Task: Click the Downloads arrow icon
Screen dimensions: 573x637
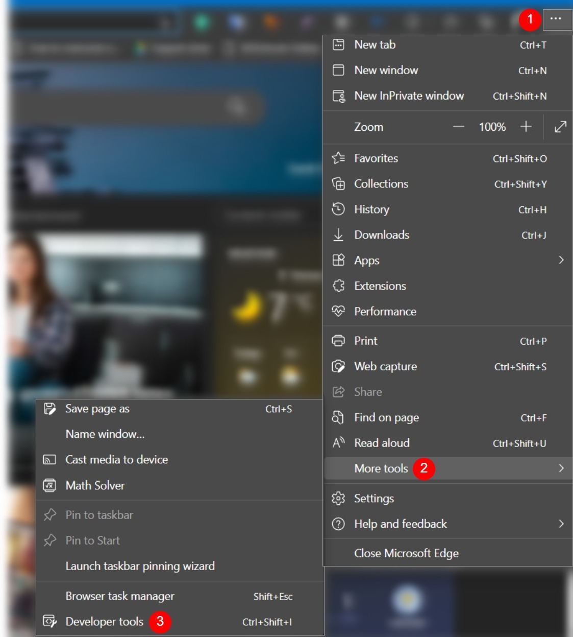Action: [338, 235]
